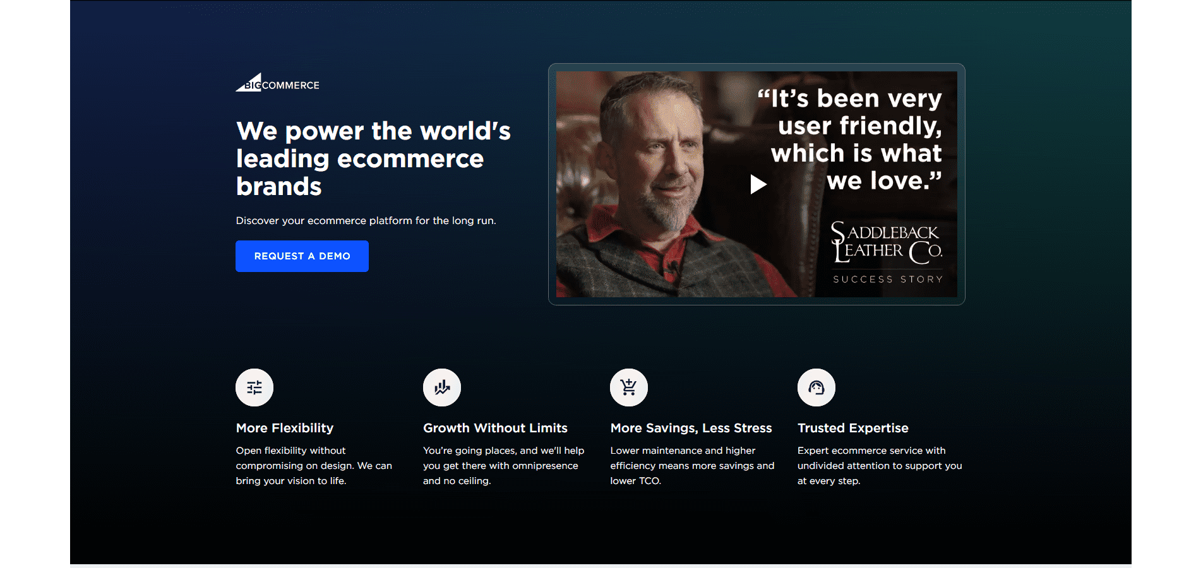This screenshot has width=1196, height=568.
Task: Click the growth chart icon above Growth Without Limits
Action: pos(441,387)
